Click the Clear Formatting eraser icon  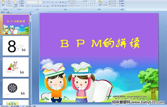point(49,2)
